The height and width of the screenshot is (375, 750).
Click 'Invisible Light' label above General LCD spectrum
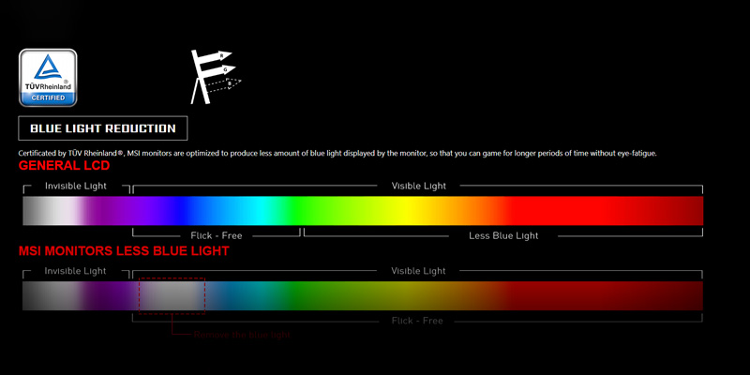(x=76, y=186)
